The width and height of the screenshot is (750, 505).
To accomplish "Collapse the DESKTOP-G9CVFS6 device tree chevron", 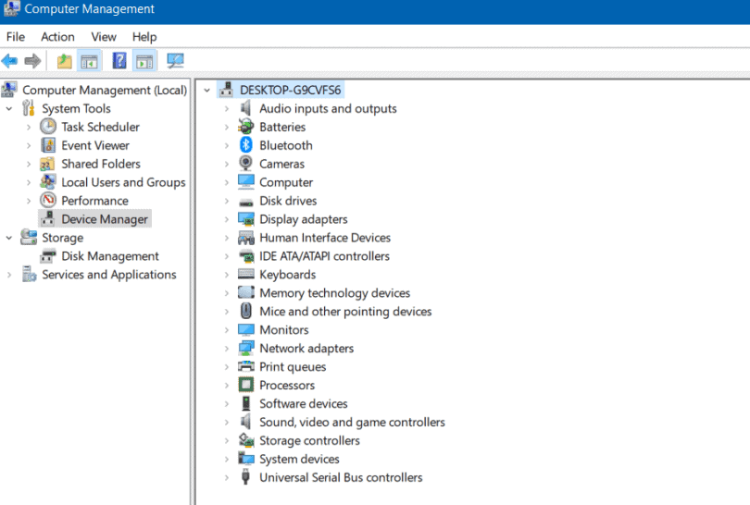I will pos(207,91).
